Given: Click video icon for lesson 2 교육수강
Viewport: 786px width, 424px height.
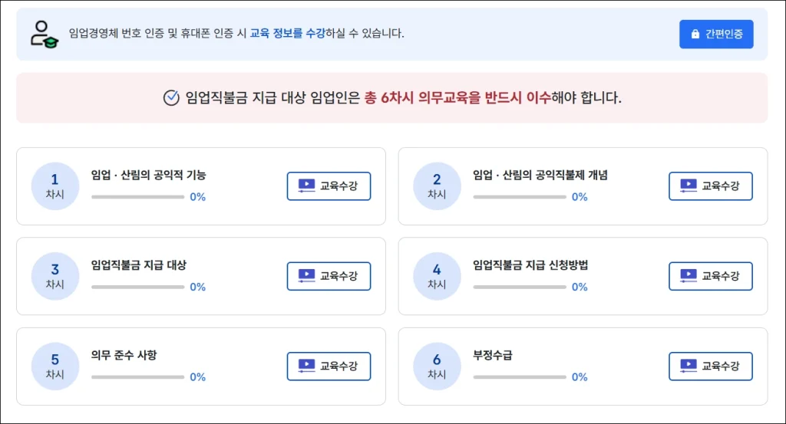Looking at the screenshot, I should [688, 186].
